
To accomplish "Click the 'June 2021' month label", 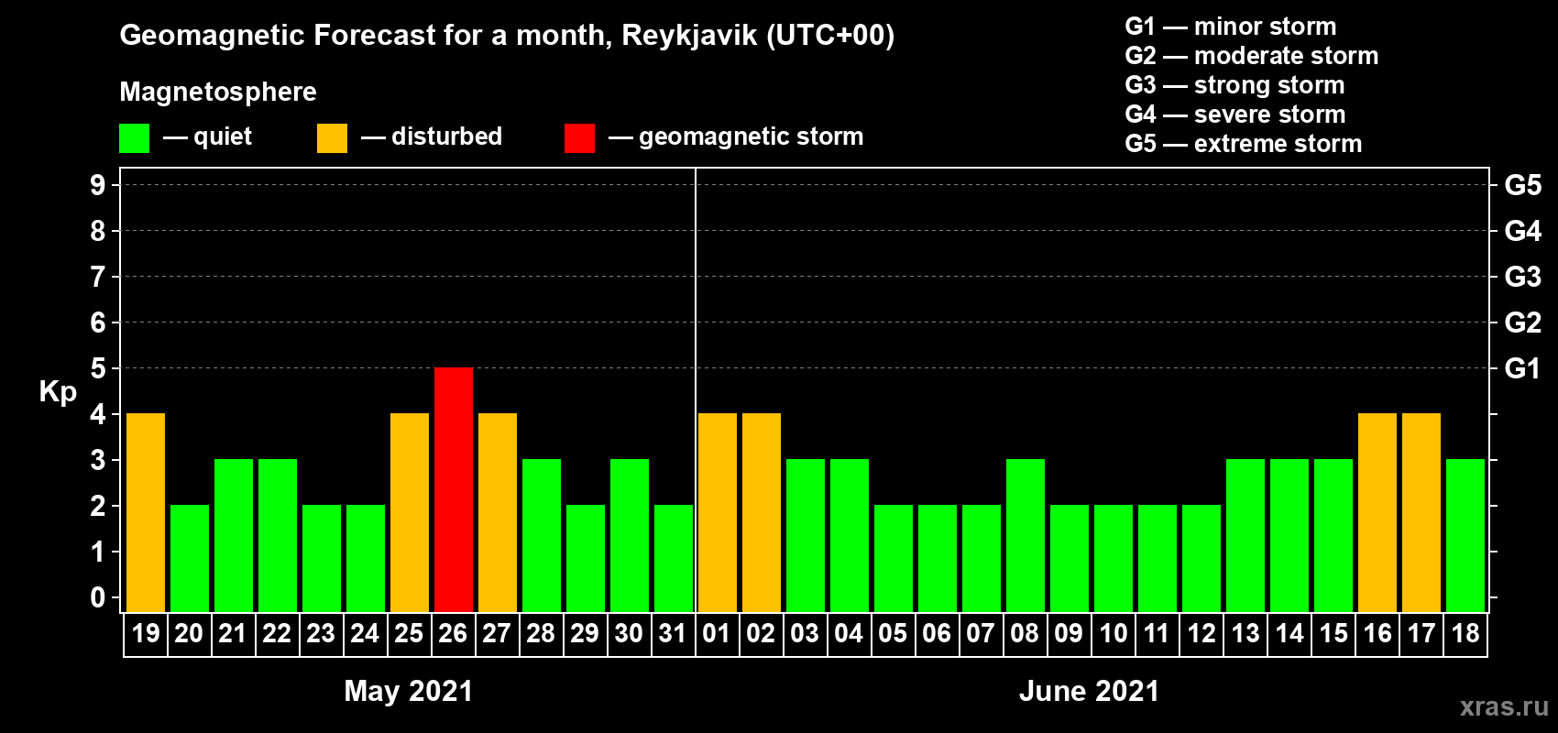I will click(x=1090, y=691).
